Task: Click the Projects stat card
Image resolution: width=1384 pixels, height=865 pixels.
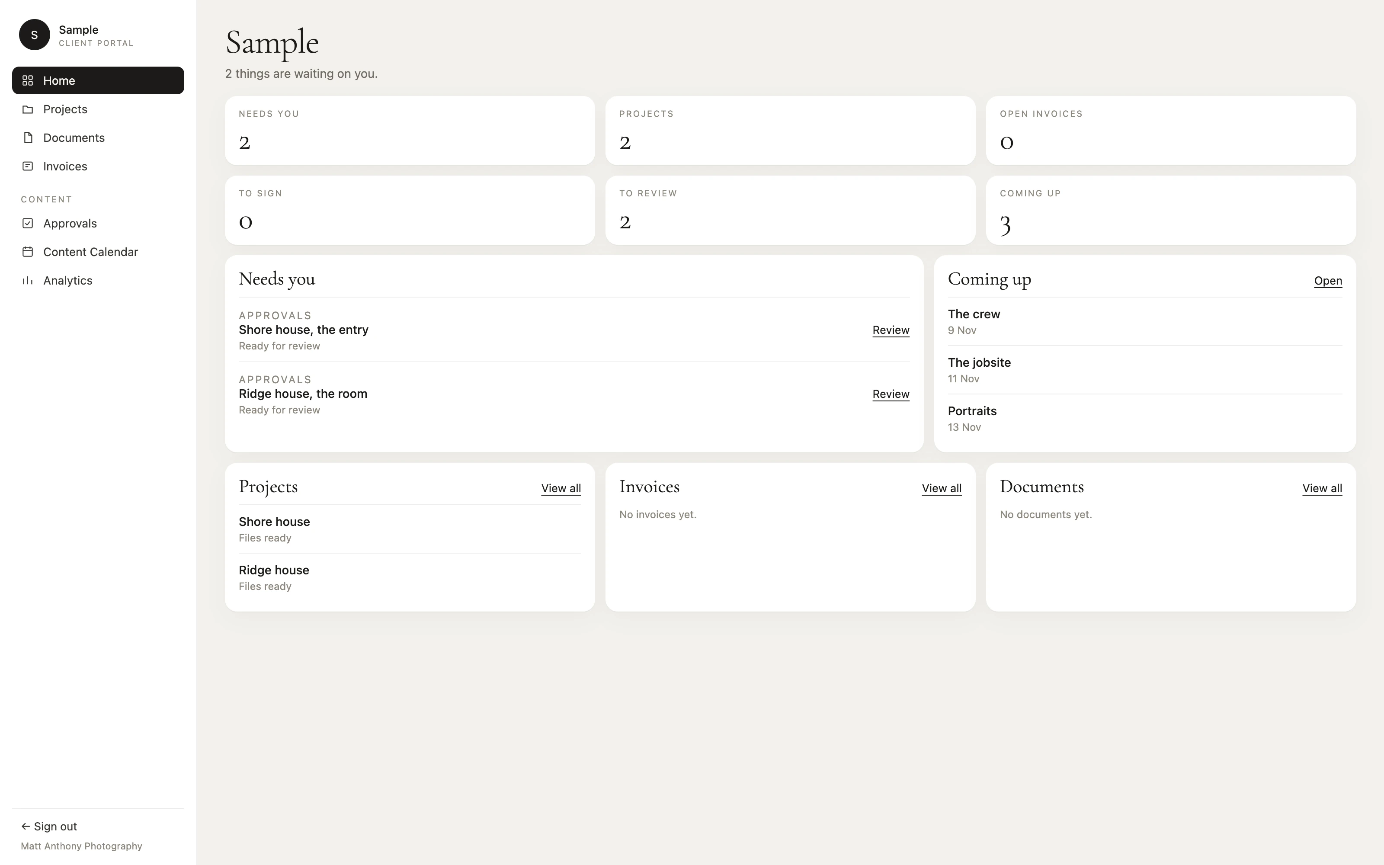Action: coord(790,131)
